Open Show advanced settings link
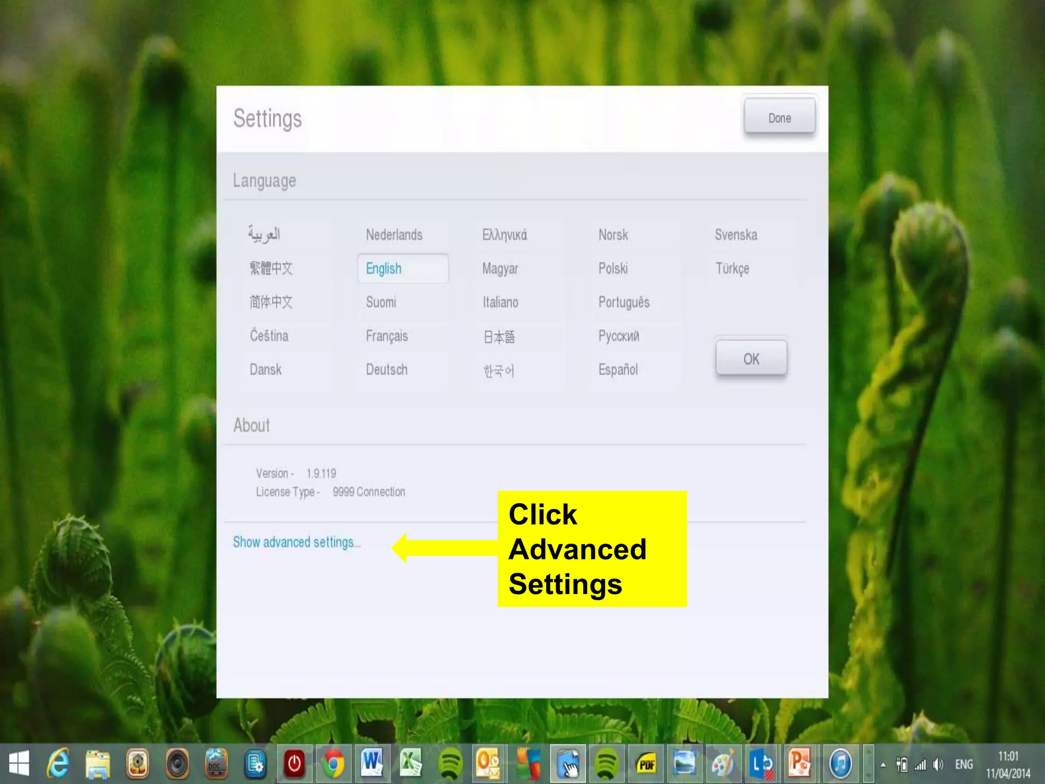 pyautogui.click(x=296, y=542)
